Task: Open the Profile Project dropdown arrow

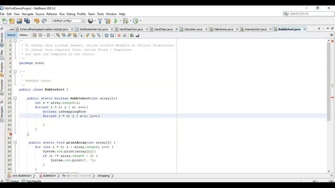Action: [140, 21]
